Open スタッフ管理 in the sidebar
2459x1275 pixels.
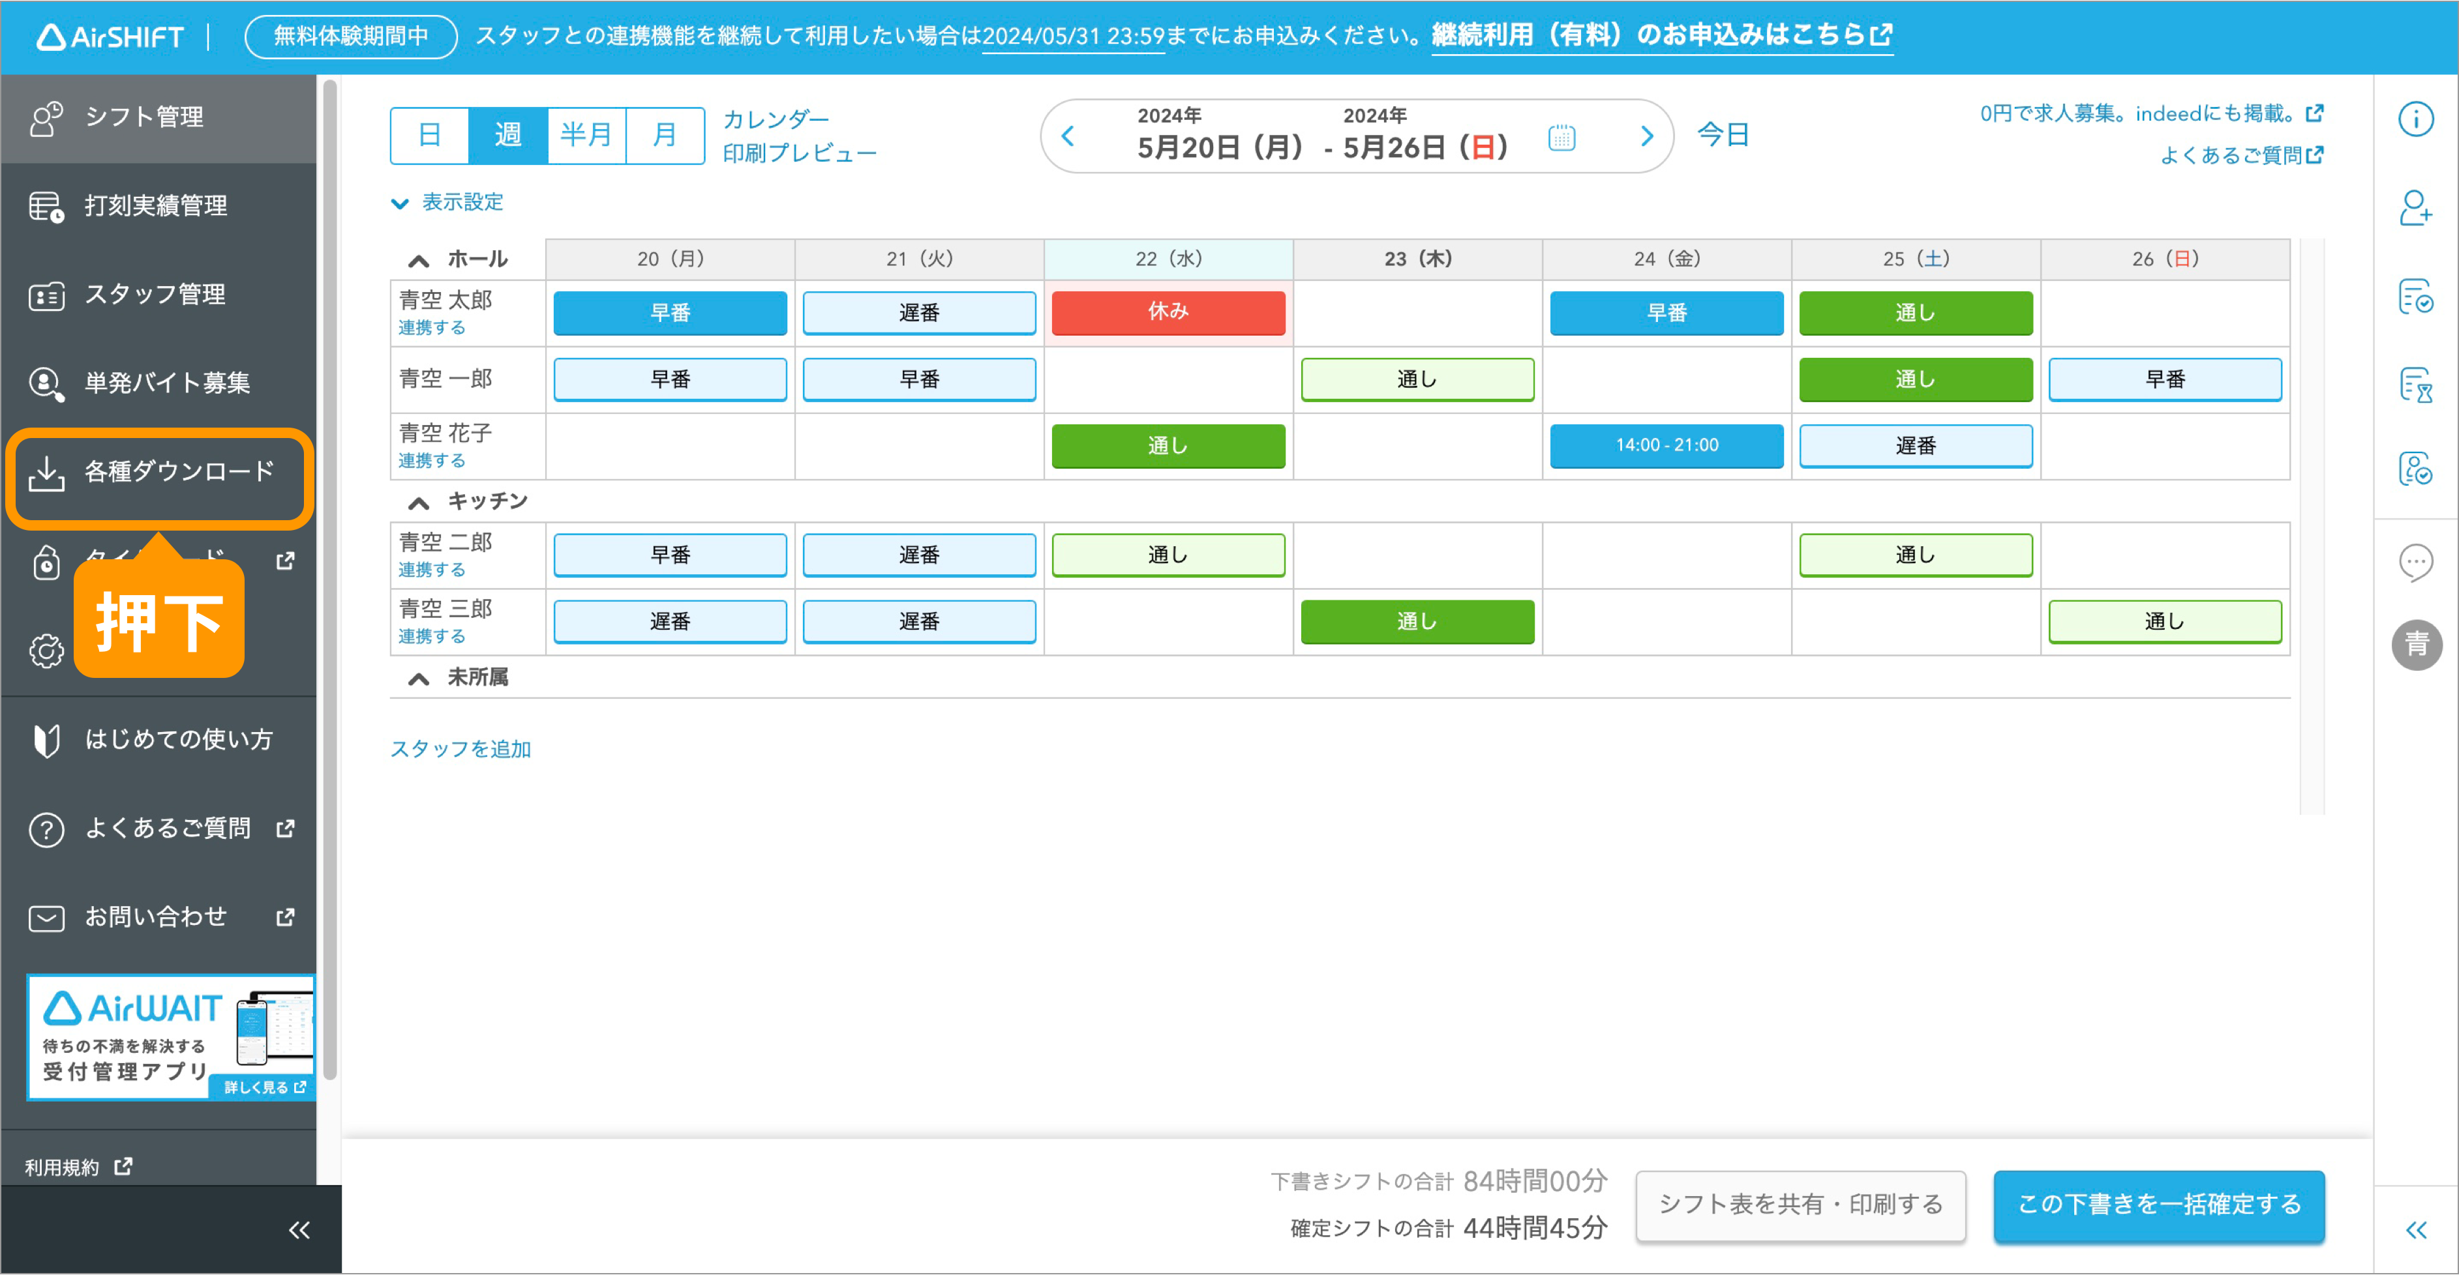[x=158, y=295]
